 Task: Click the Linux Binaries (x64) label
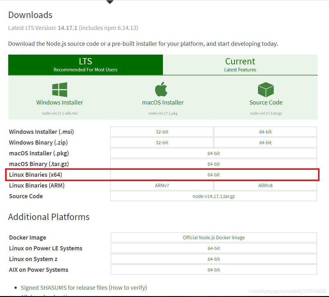tap(35, 175)
